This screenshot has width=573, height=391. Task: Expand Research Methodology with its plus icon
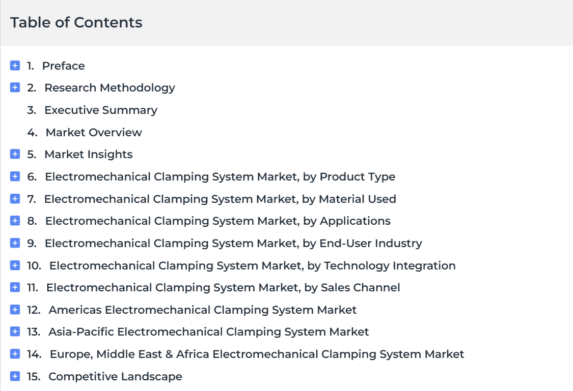tap(15, 87)
